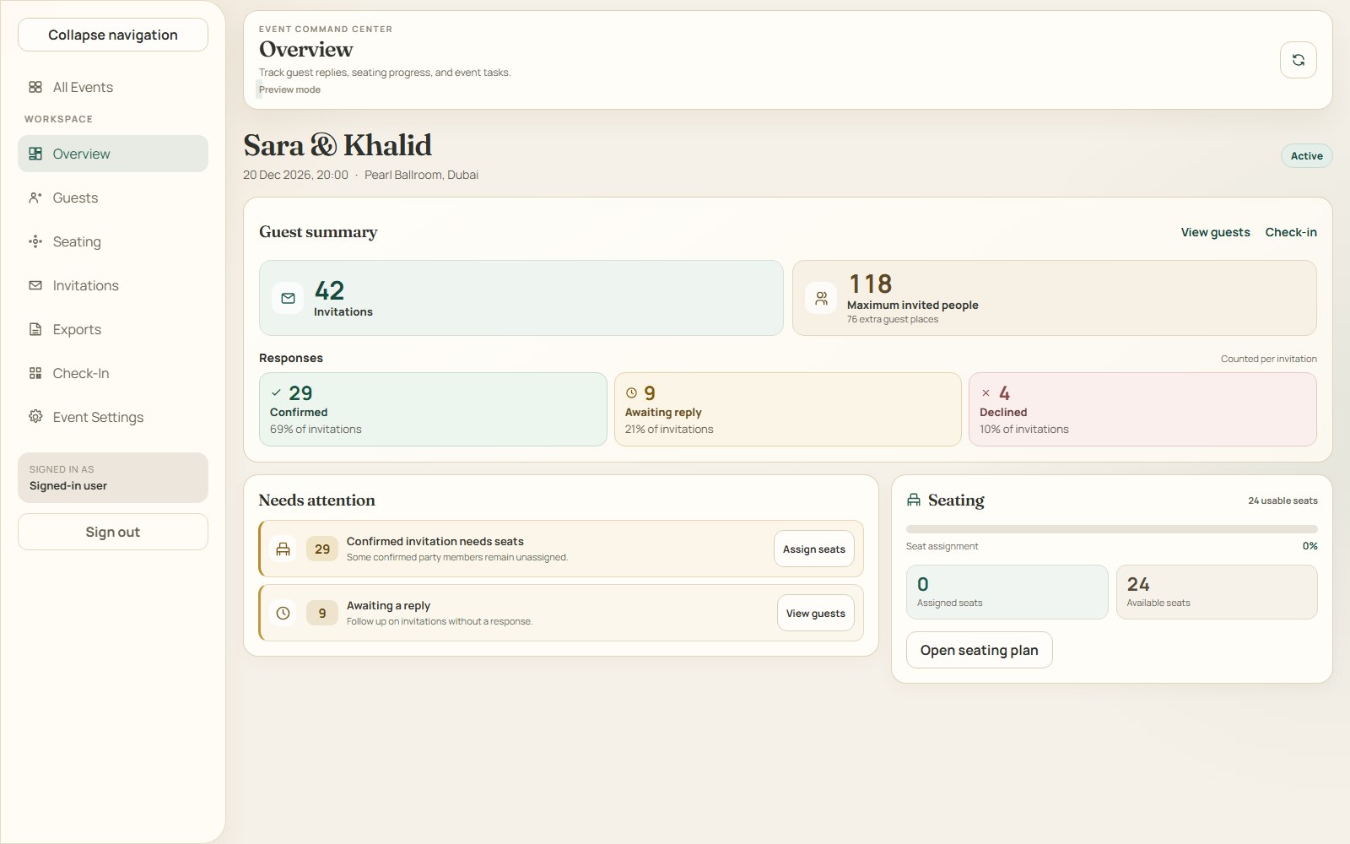Go to the Guests section
The height and width of the screenshot is (844, 1350).
(113, 197)
